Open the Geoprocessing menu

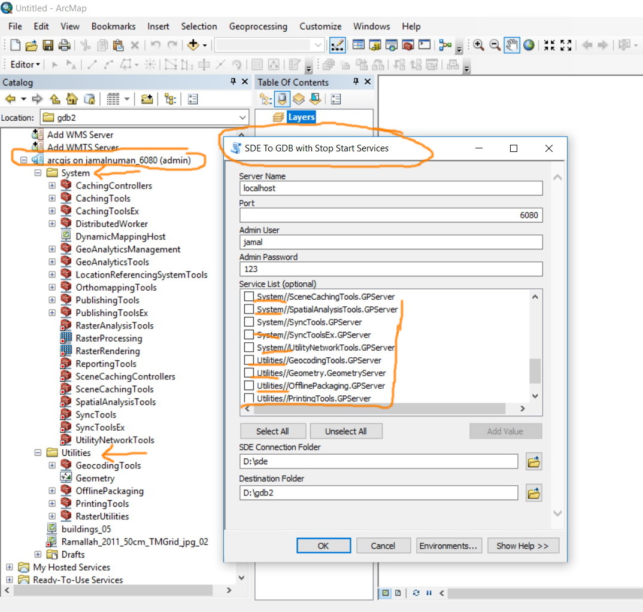click(x=258, y=26)
